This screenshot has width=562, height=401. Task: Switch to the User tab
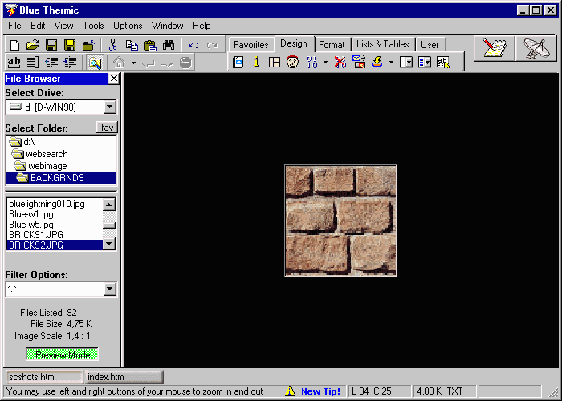pos(430,45)
